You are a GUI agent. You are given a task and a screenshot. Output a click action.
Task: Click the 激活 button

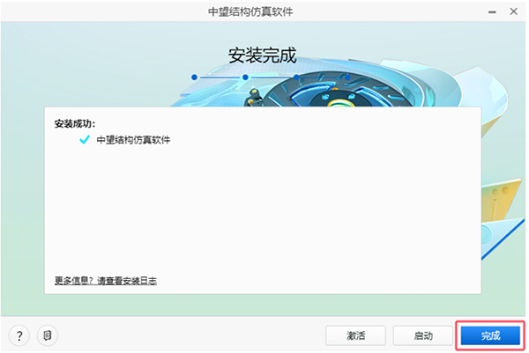point(355,335)
